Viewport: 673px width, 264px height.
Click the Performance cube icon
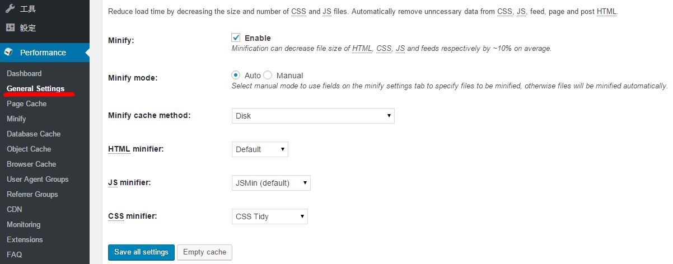coord(9,53)
